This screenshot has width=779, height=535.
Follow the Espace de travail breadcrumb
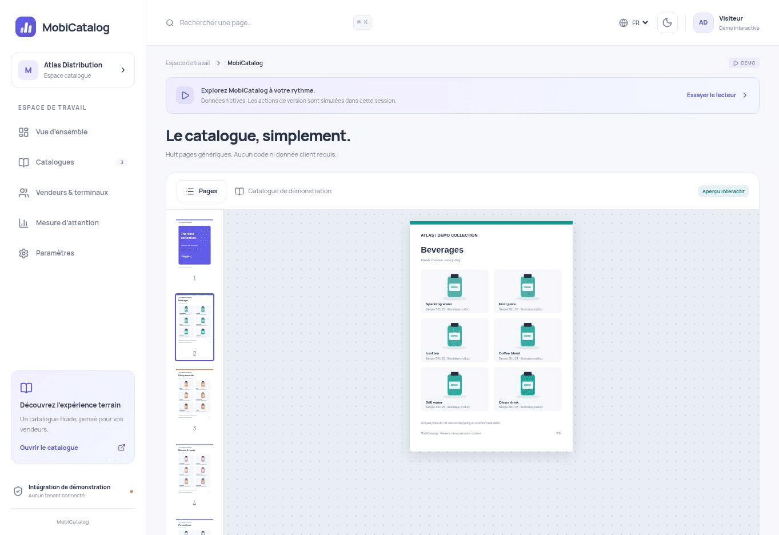pos(187,63)
